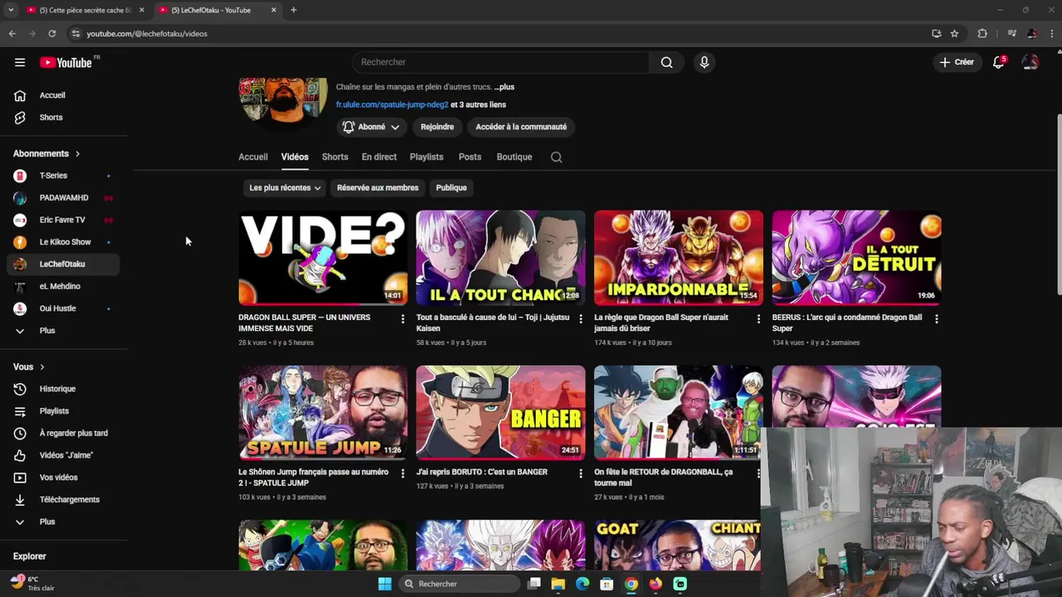Click the YouTube logo
This screenshot has height=597, width=1062.
click(66, 62)
